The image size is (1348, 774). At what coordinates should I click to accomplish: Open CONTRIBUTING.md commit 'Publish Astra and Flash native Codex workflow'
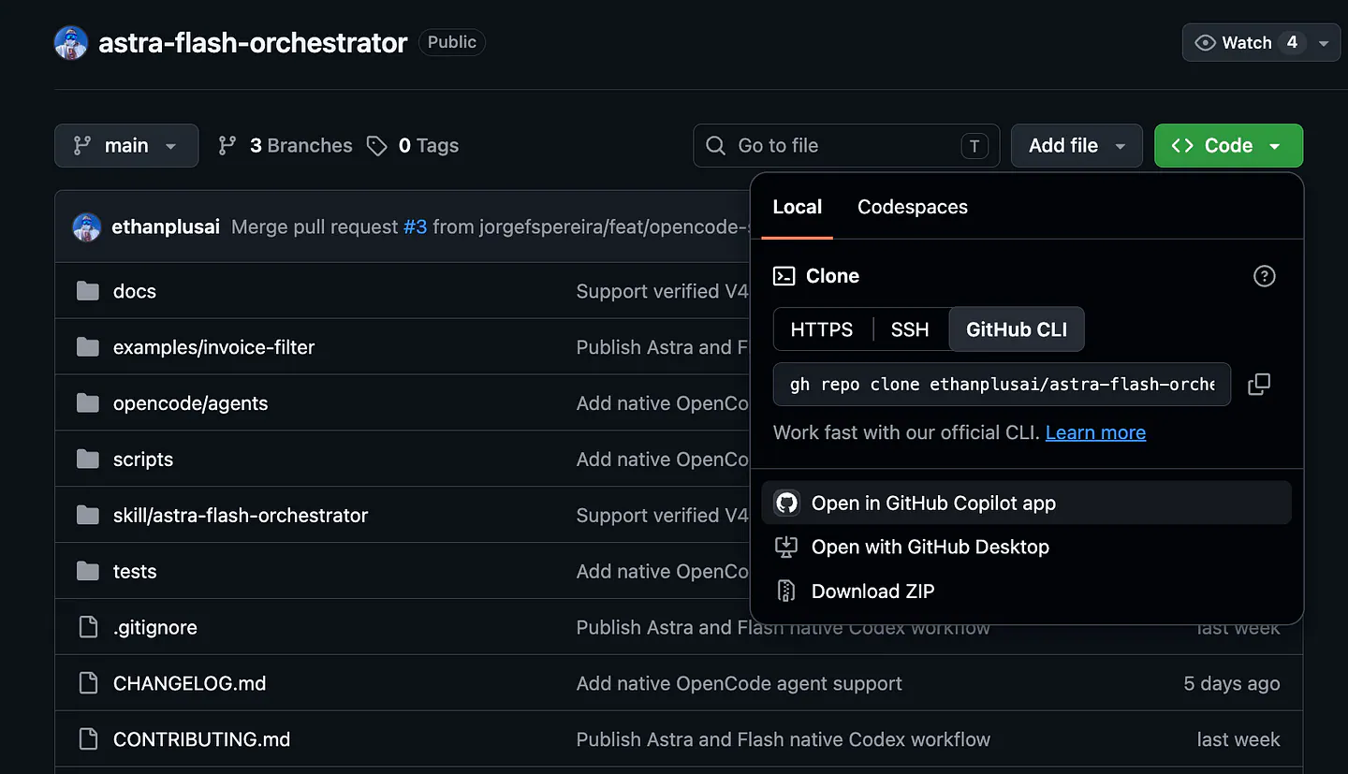pos(784,739)
